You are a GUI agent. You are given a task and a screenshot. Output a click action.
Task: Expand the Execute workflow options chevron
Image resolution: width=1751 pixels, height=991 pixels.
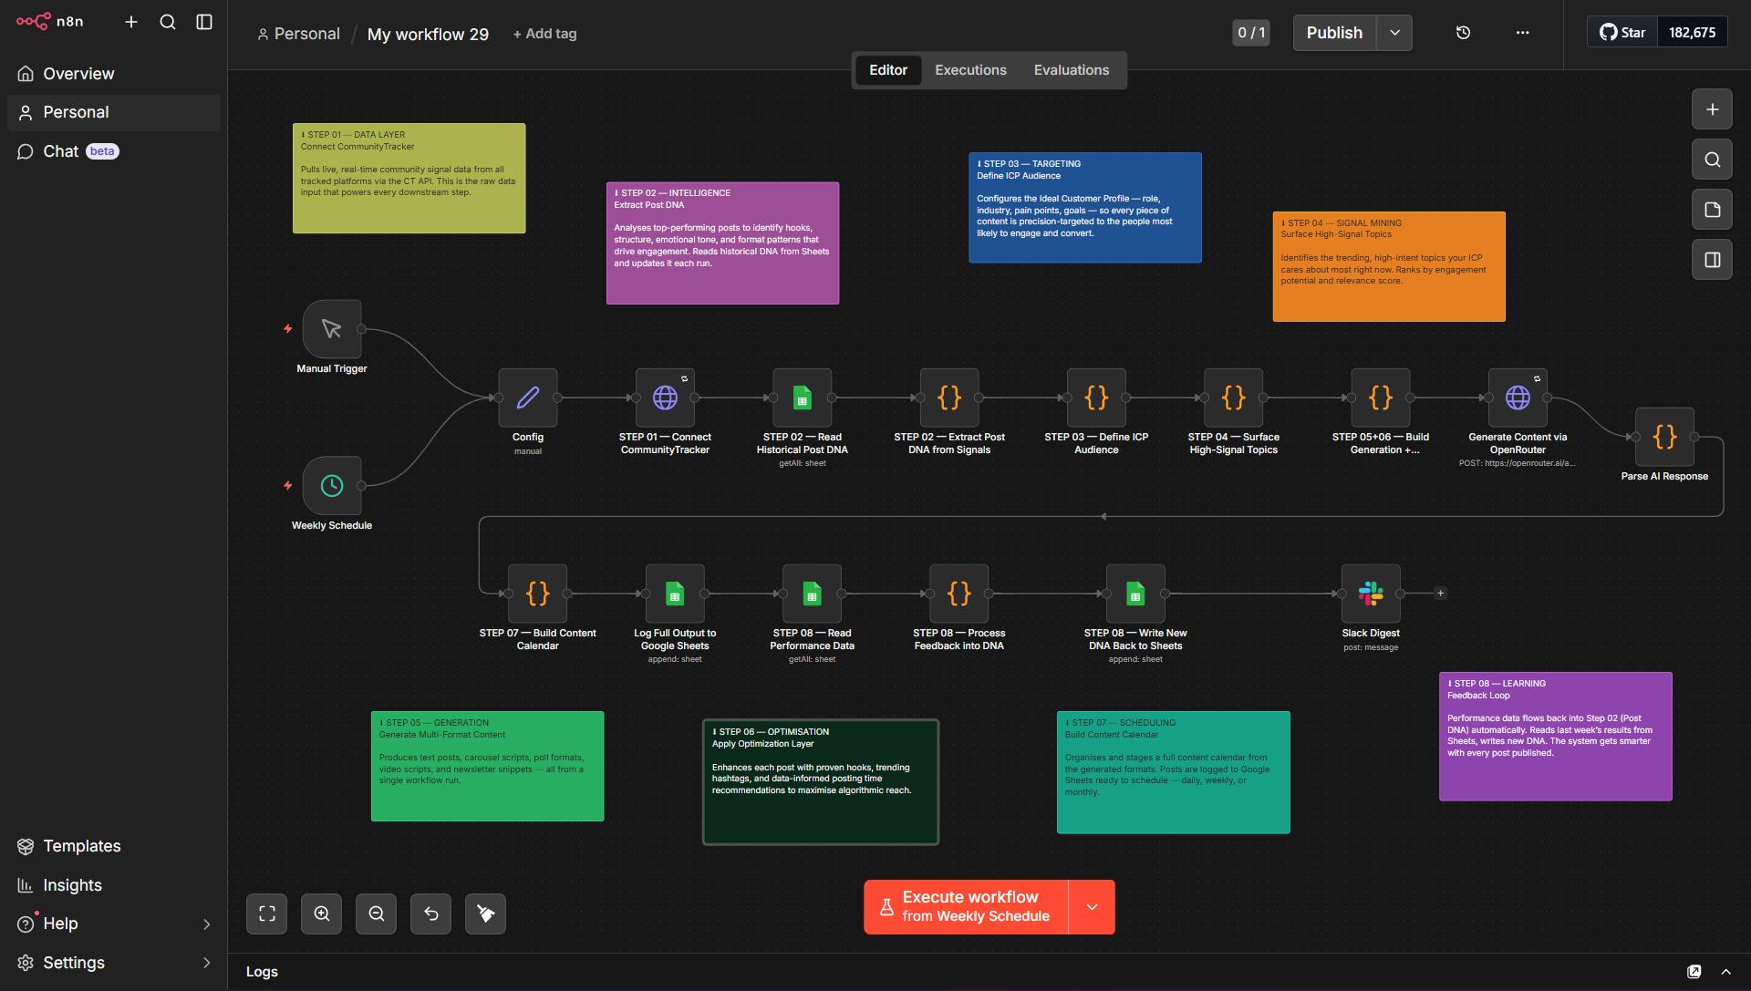pyautogui.click(x=1091, y=906)
